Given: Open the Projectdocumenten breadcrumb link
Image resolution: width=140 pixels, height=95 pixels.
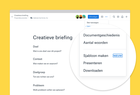Looking at the screenshot, I should coord(21,18).
